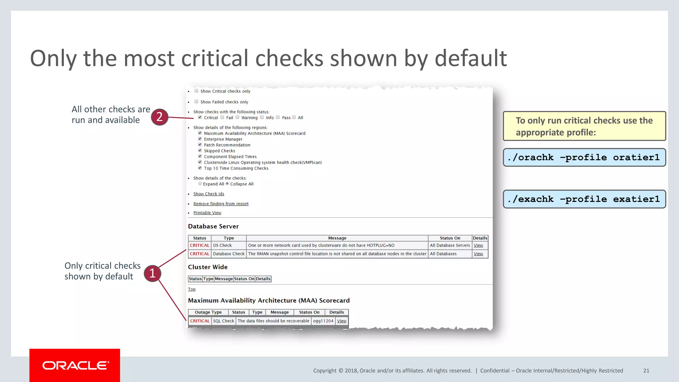
Task: Select the HOTPLUG=NO network card message
Action: (x=321, y=245)
